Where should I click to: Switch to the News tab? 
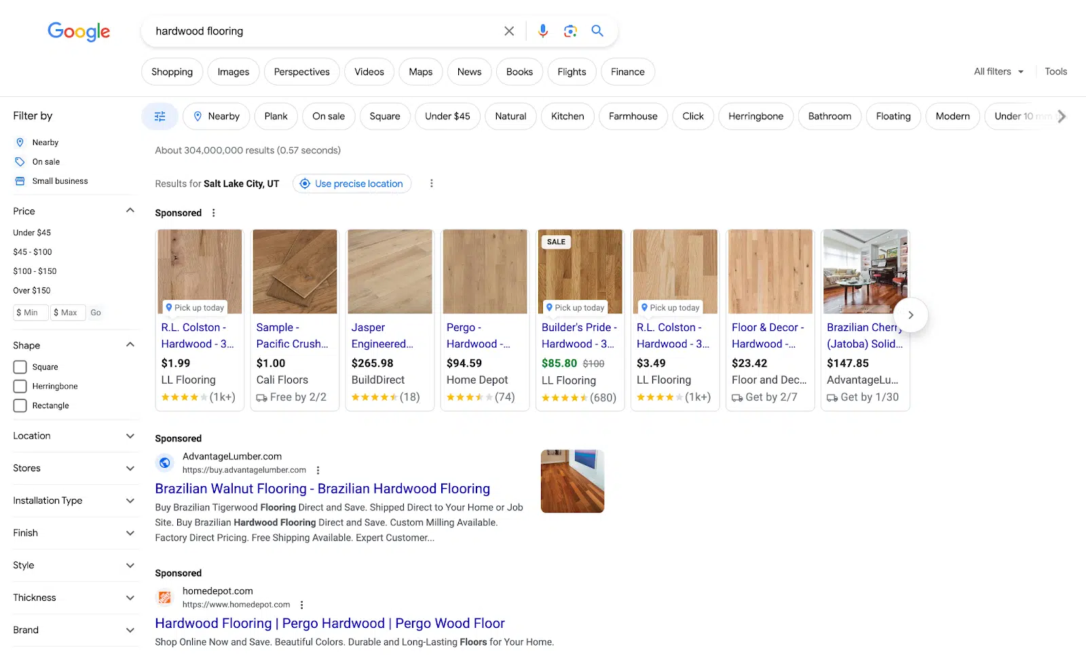coord(470,72)
